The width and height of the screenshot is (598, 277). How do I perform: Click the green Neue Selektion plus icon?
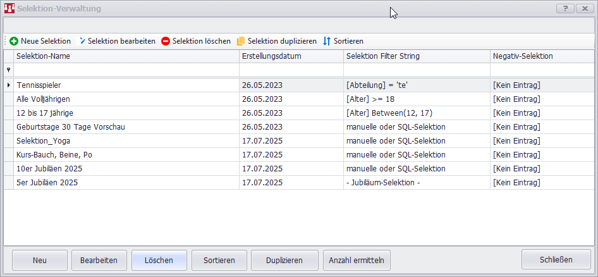pyautogui.click(x=14, y=41)
